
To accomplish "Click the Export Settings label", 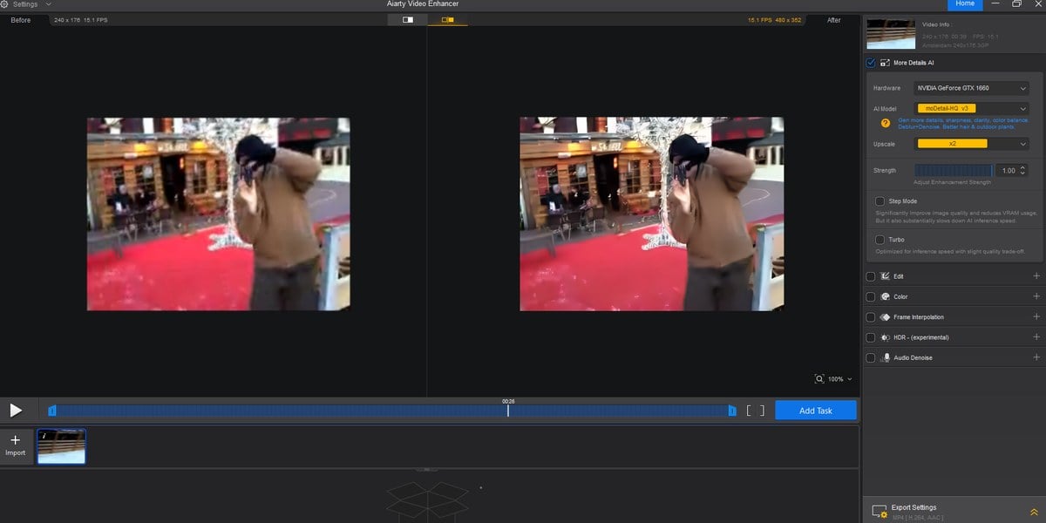I will pos(914,507).
